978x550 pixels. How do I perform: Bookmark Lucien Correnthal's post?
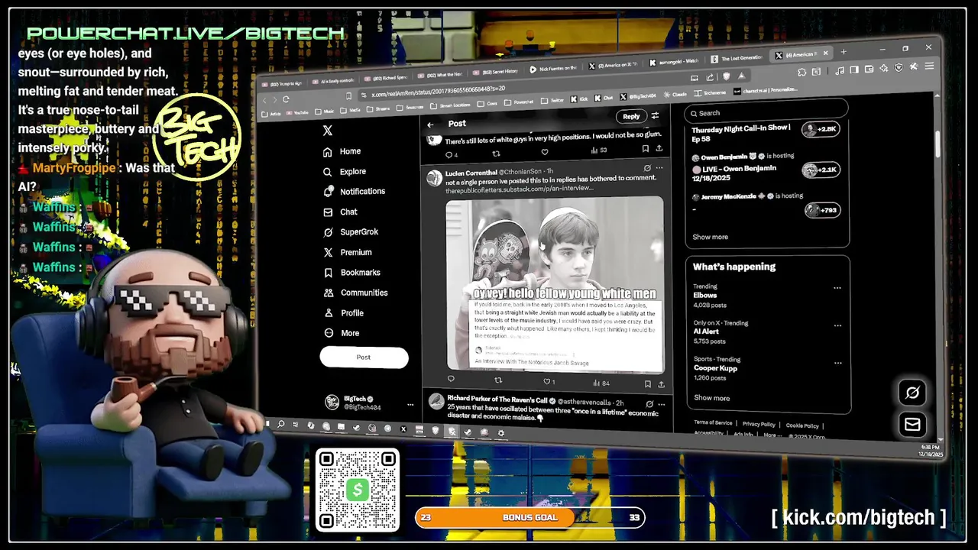pyautogui.click(x=648, y=384)
